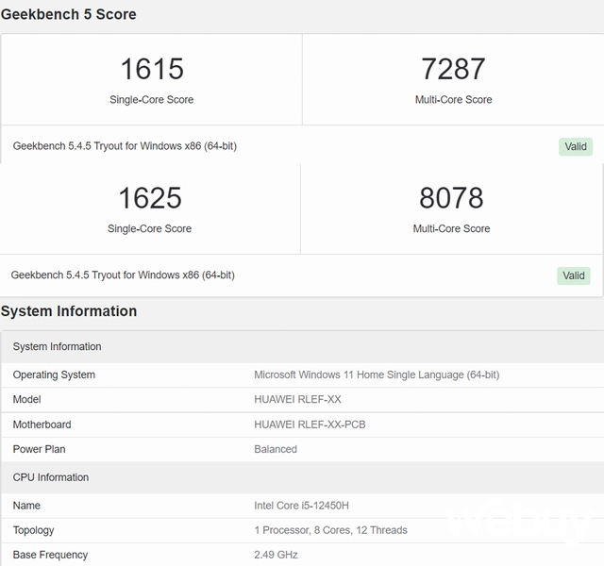Select the 7287 multi-core score
604x566 pixels.
point(453,69)
